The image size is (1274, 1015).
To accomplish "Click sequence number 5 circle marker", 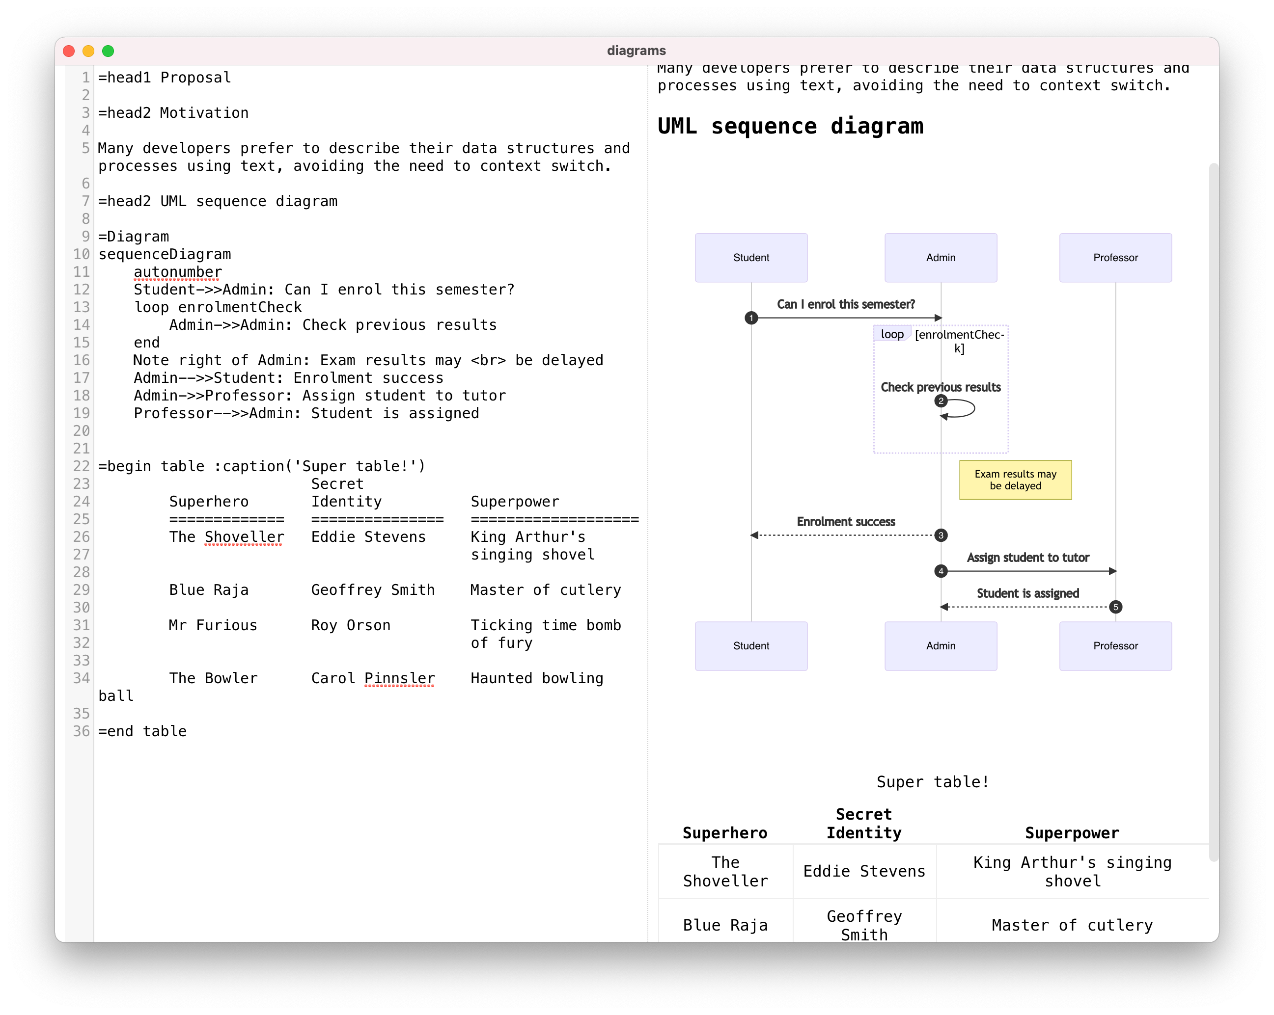I will click(1115, 607).
